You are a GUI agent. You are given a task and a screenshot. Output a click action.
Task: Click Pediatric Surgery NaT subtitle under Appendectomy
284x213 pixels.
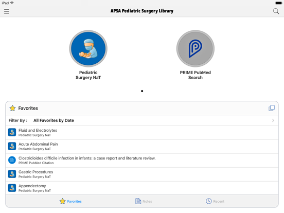(34, 191)
